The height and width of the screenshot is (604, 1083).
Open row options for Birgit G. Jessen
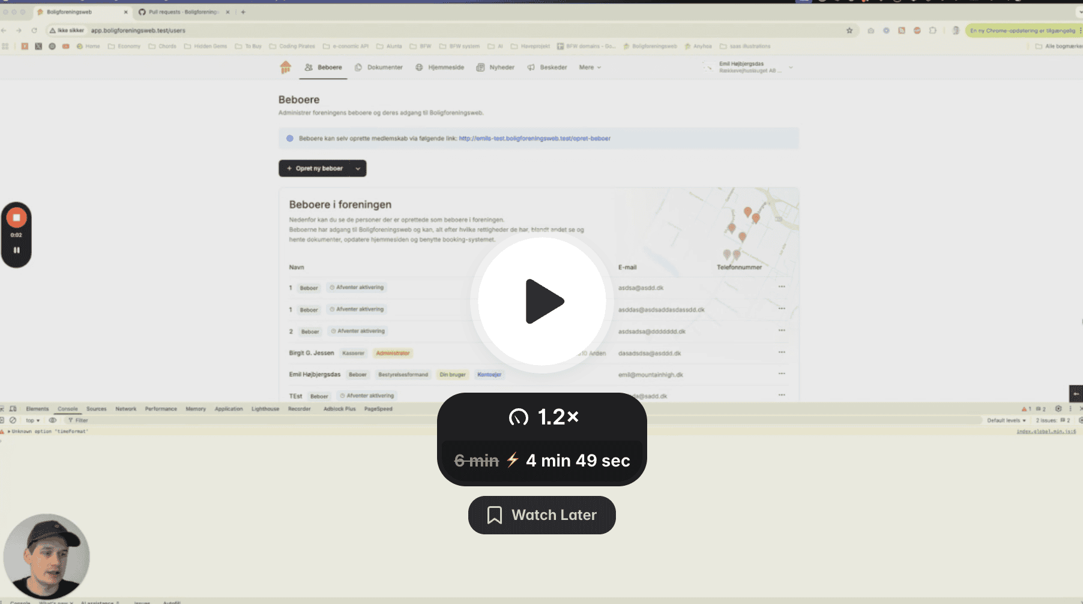pyautogui.click(x=782, y=352)
